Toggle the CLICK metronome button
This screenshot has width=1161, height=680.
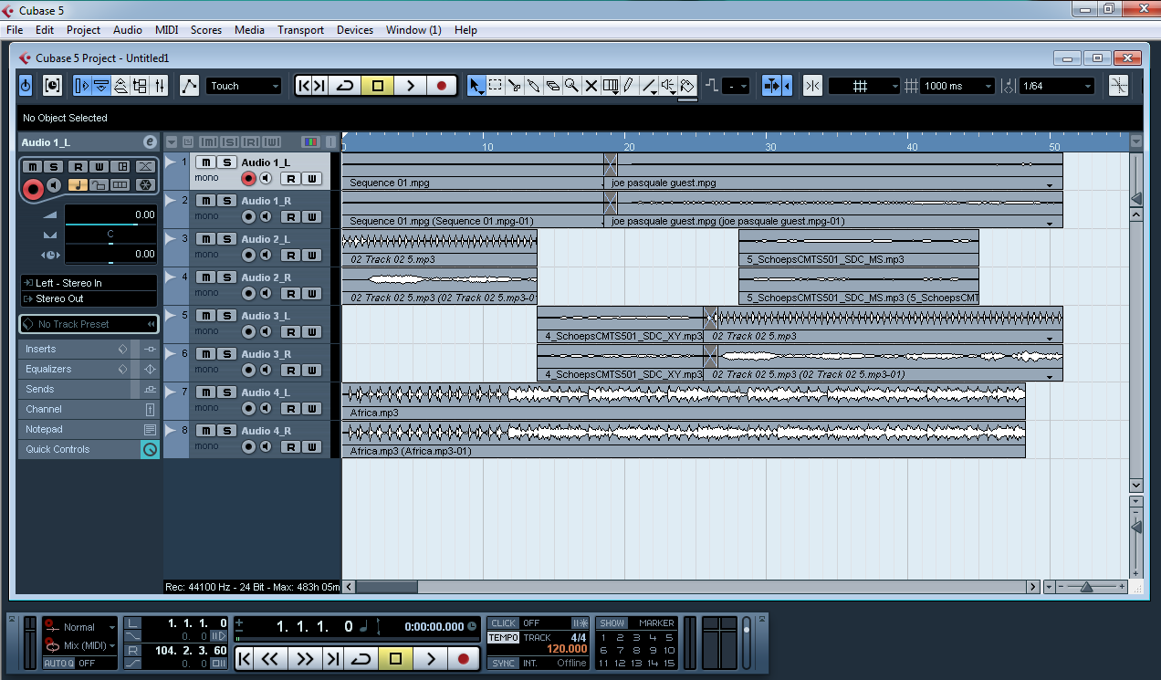(x=503, y=623)
